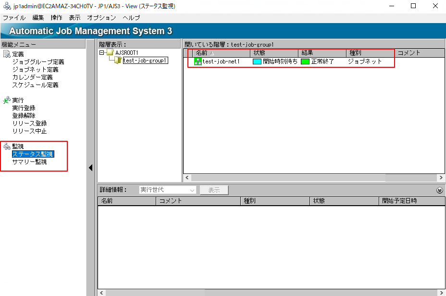The width and height of the screenshot is (446, 296).
Task: Click the application icon in title bar
Action: click(7, 6)
